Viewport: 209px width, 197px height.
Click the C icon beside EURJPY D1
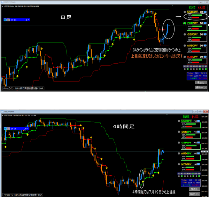(x=205, y=23)
